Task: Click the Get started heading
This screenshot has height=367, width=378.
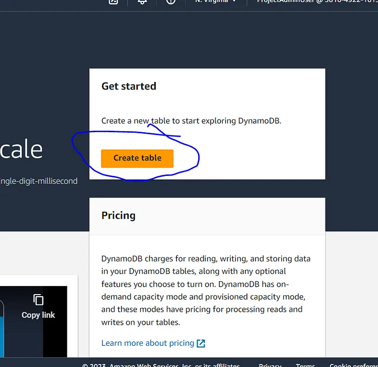Action: [x=129, y=86]
